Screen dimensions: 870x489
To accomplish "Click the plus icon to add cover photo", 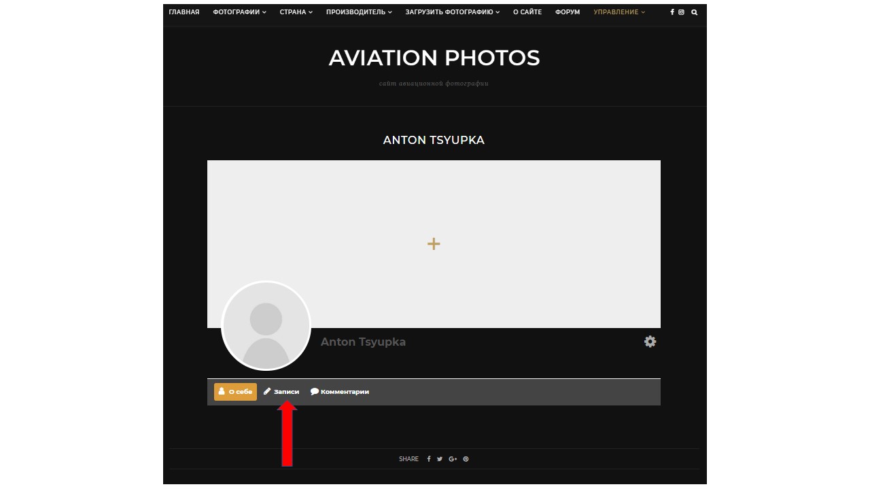I will (434, 244).
